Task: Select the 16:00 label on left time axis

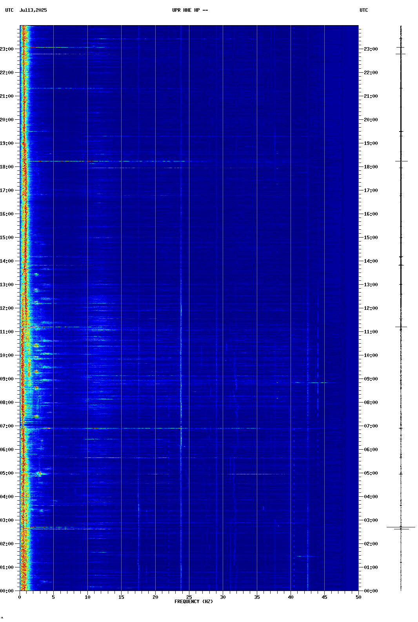Action: pos(7,214)
